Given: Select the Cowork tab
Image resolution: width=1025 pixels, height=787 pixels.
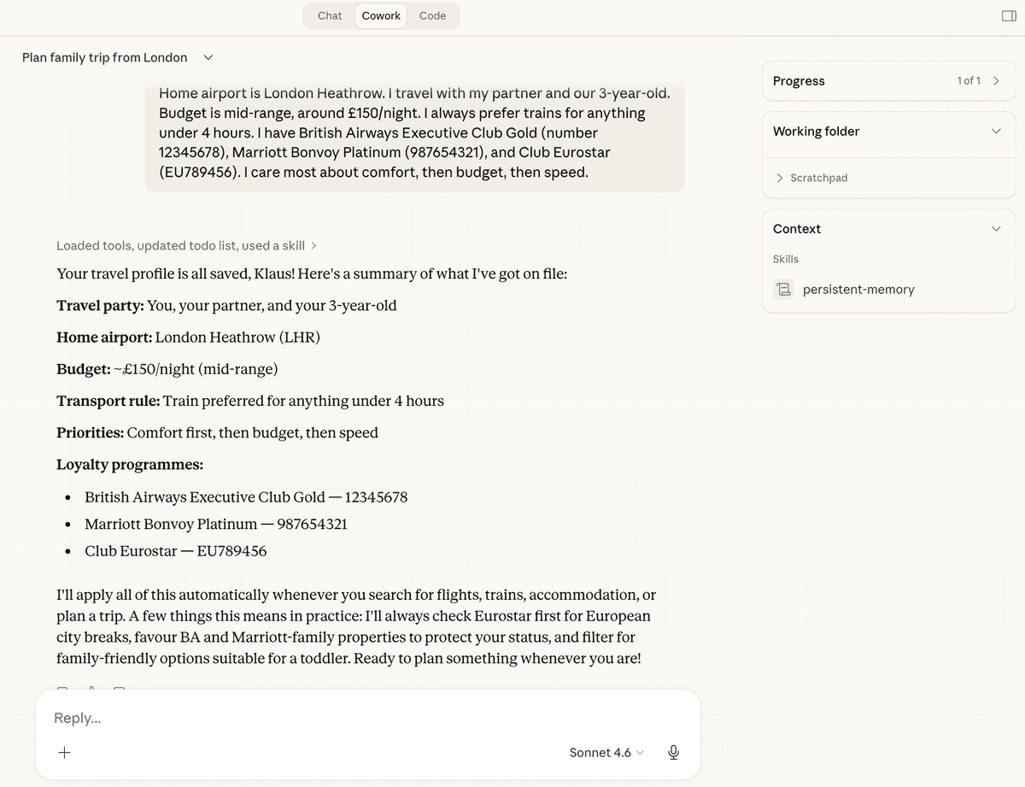Looking at the screenshot, I should (x=381, y=15).
